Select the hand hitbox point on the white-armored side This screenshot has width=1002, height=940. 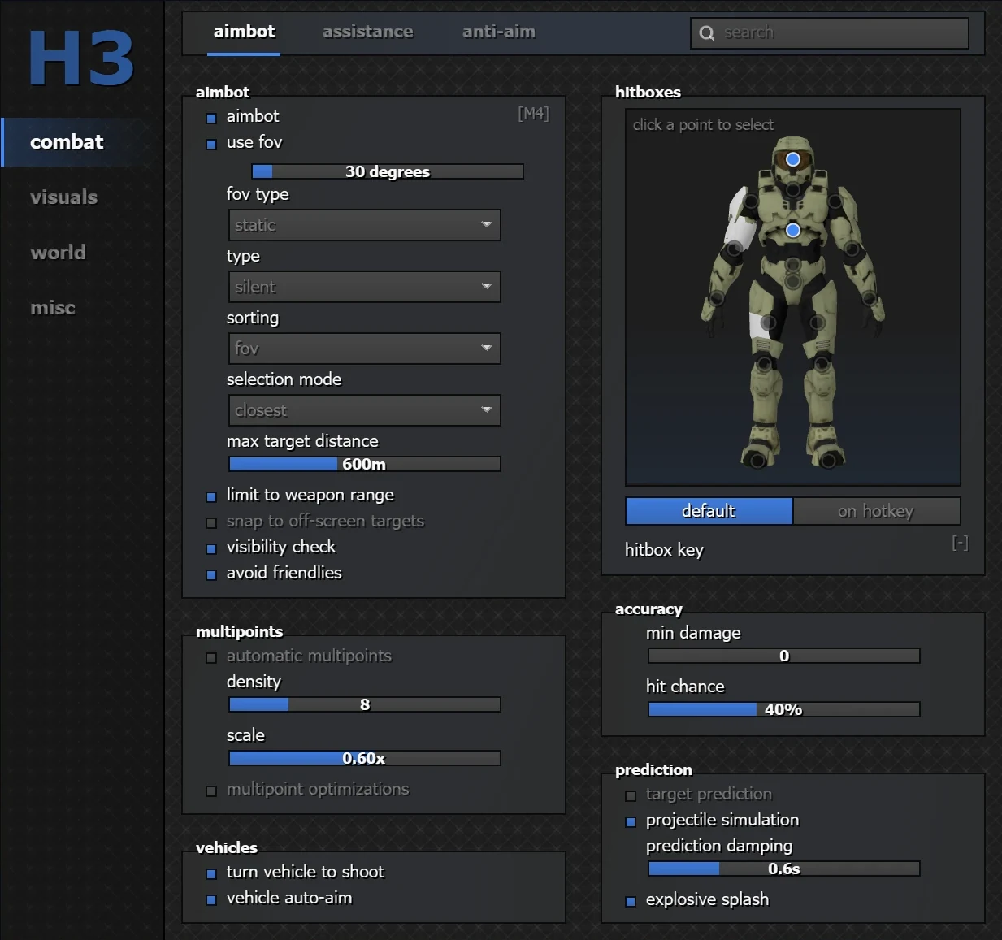tap(717, 298)
